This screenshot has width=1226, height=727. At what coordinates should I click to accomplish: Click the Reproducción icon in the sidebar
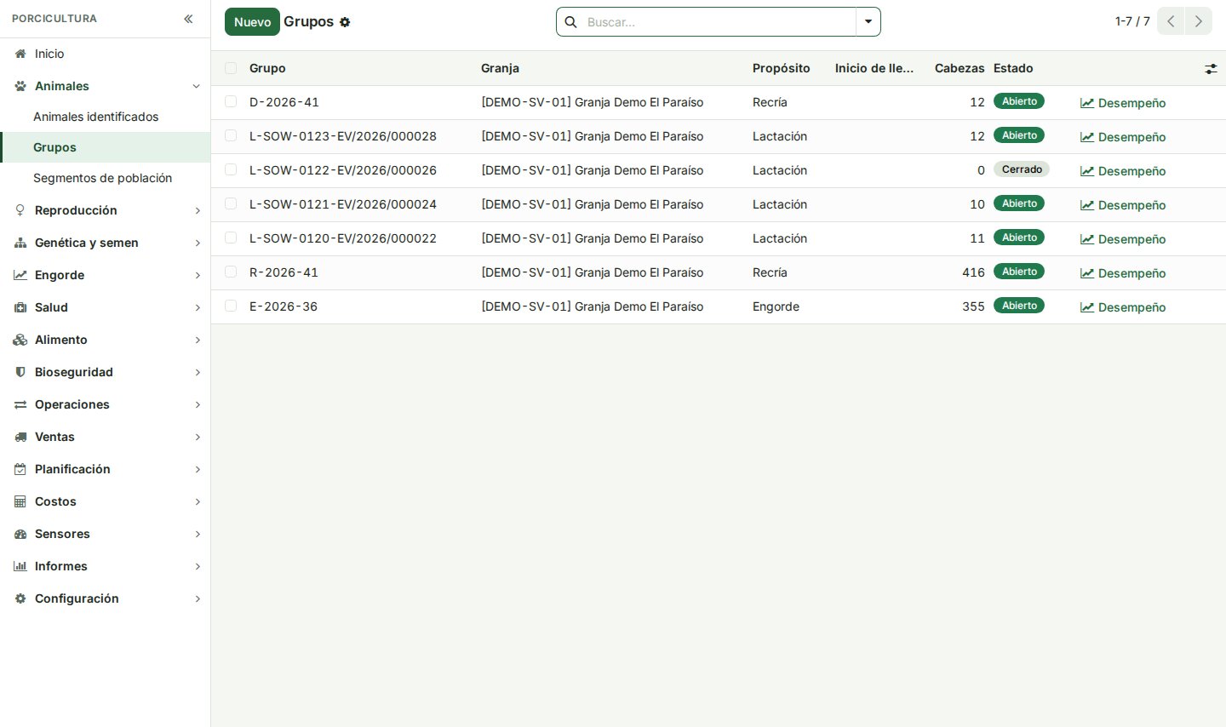point(20,210)
